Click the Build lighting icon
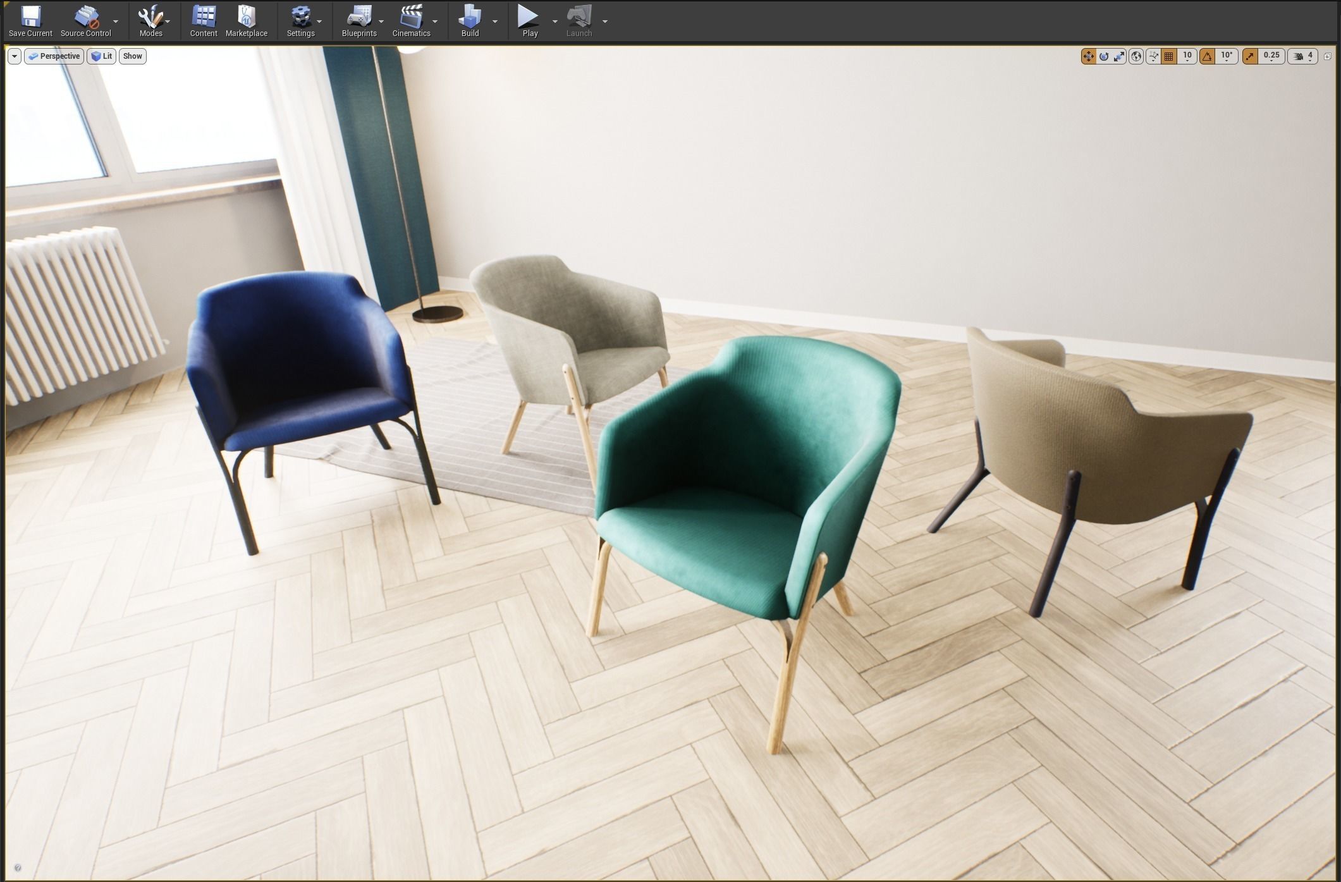This screenshot has height=882, width=1341. (470, 20)
